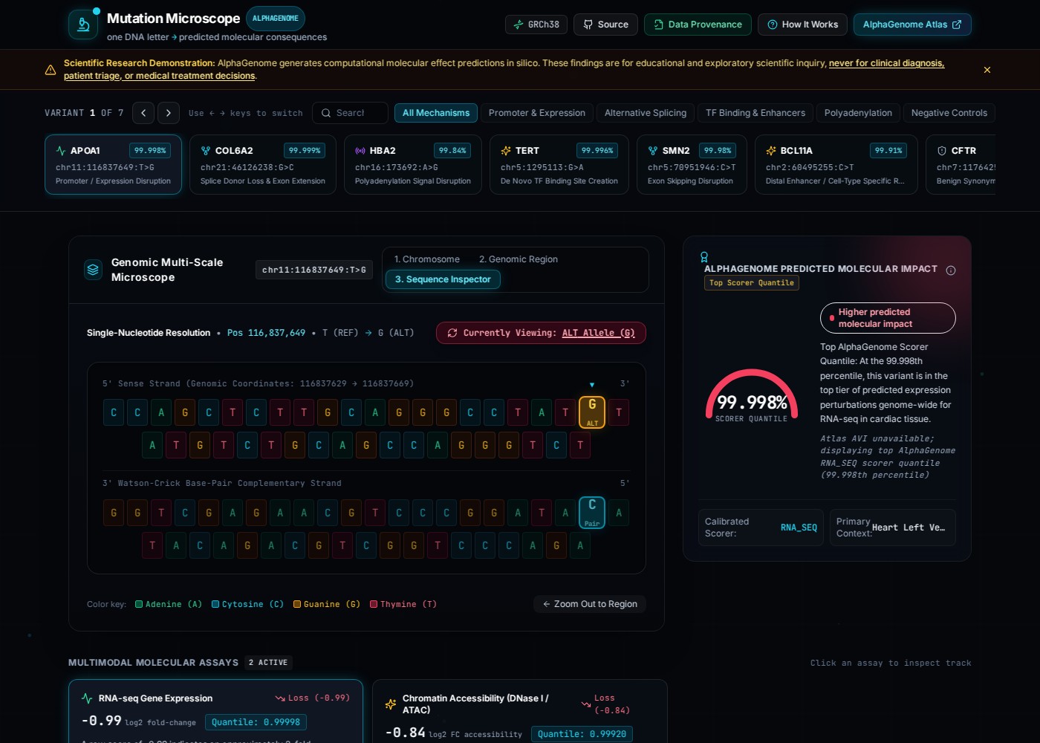Select the All Mechanisms filter
Screen dimensions: 1040x743
coord(436,113)
